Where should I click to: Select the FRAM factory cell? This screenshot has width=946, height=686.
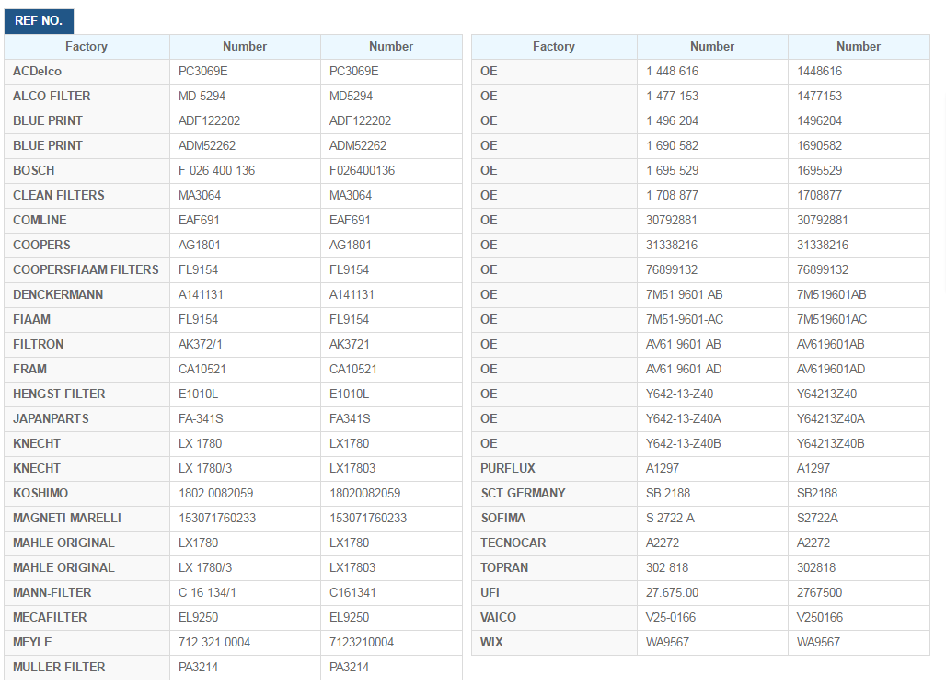tap(87, 369)
